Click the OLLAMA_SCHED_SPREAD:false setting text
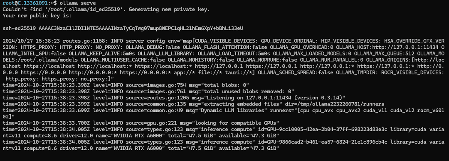449x161 pixels. click(296, 72)
